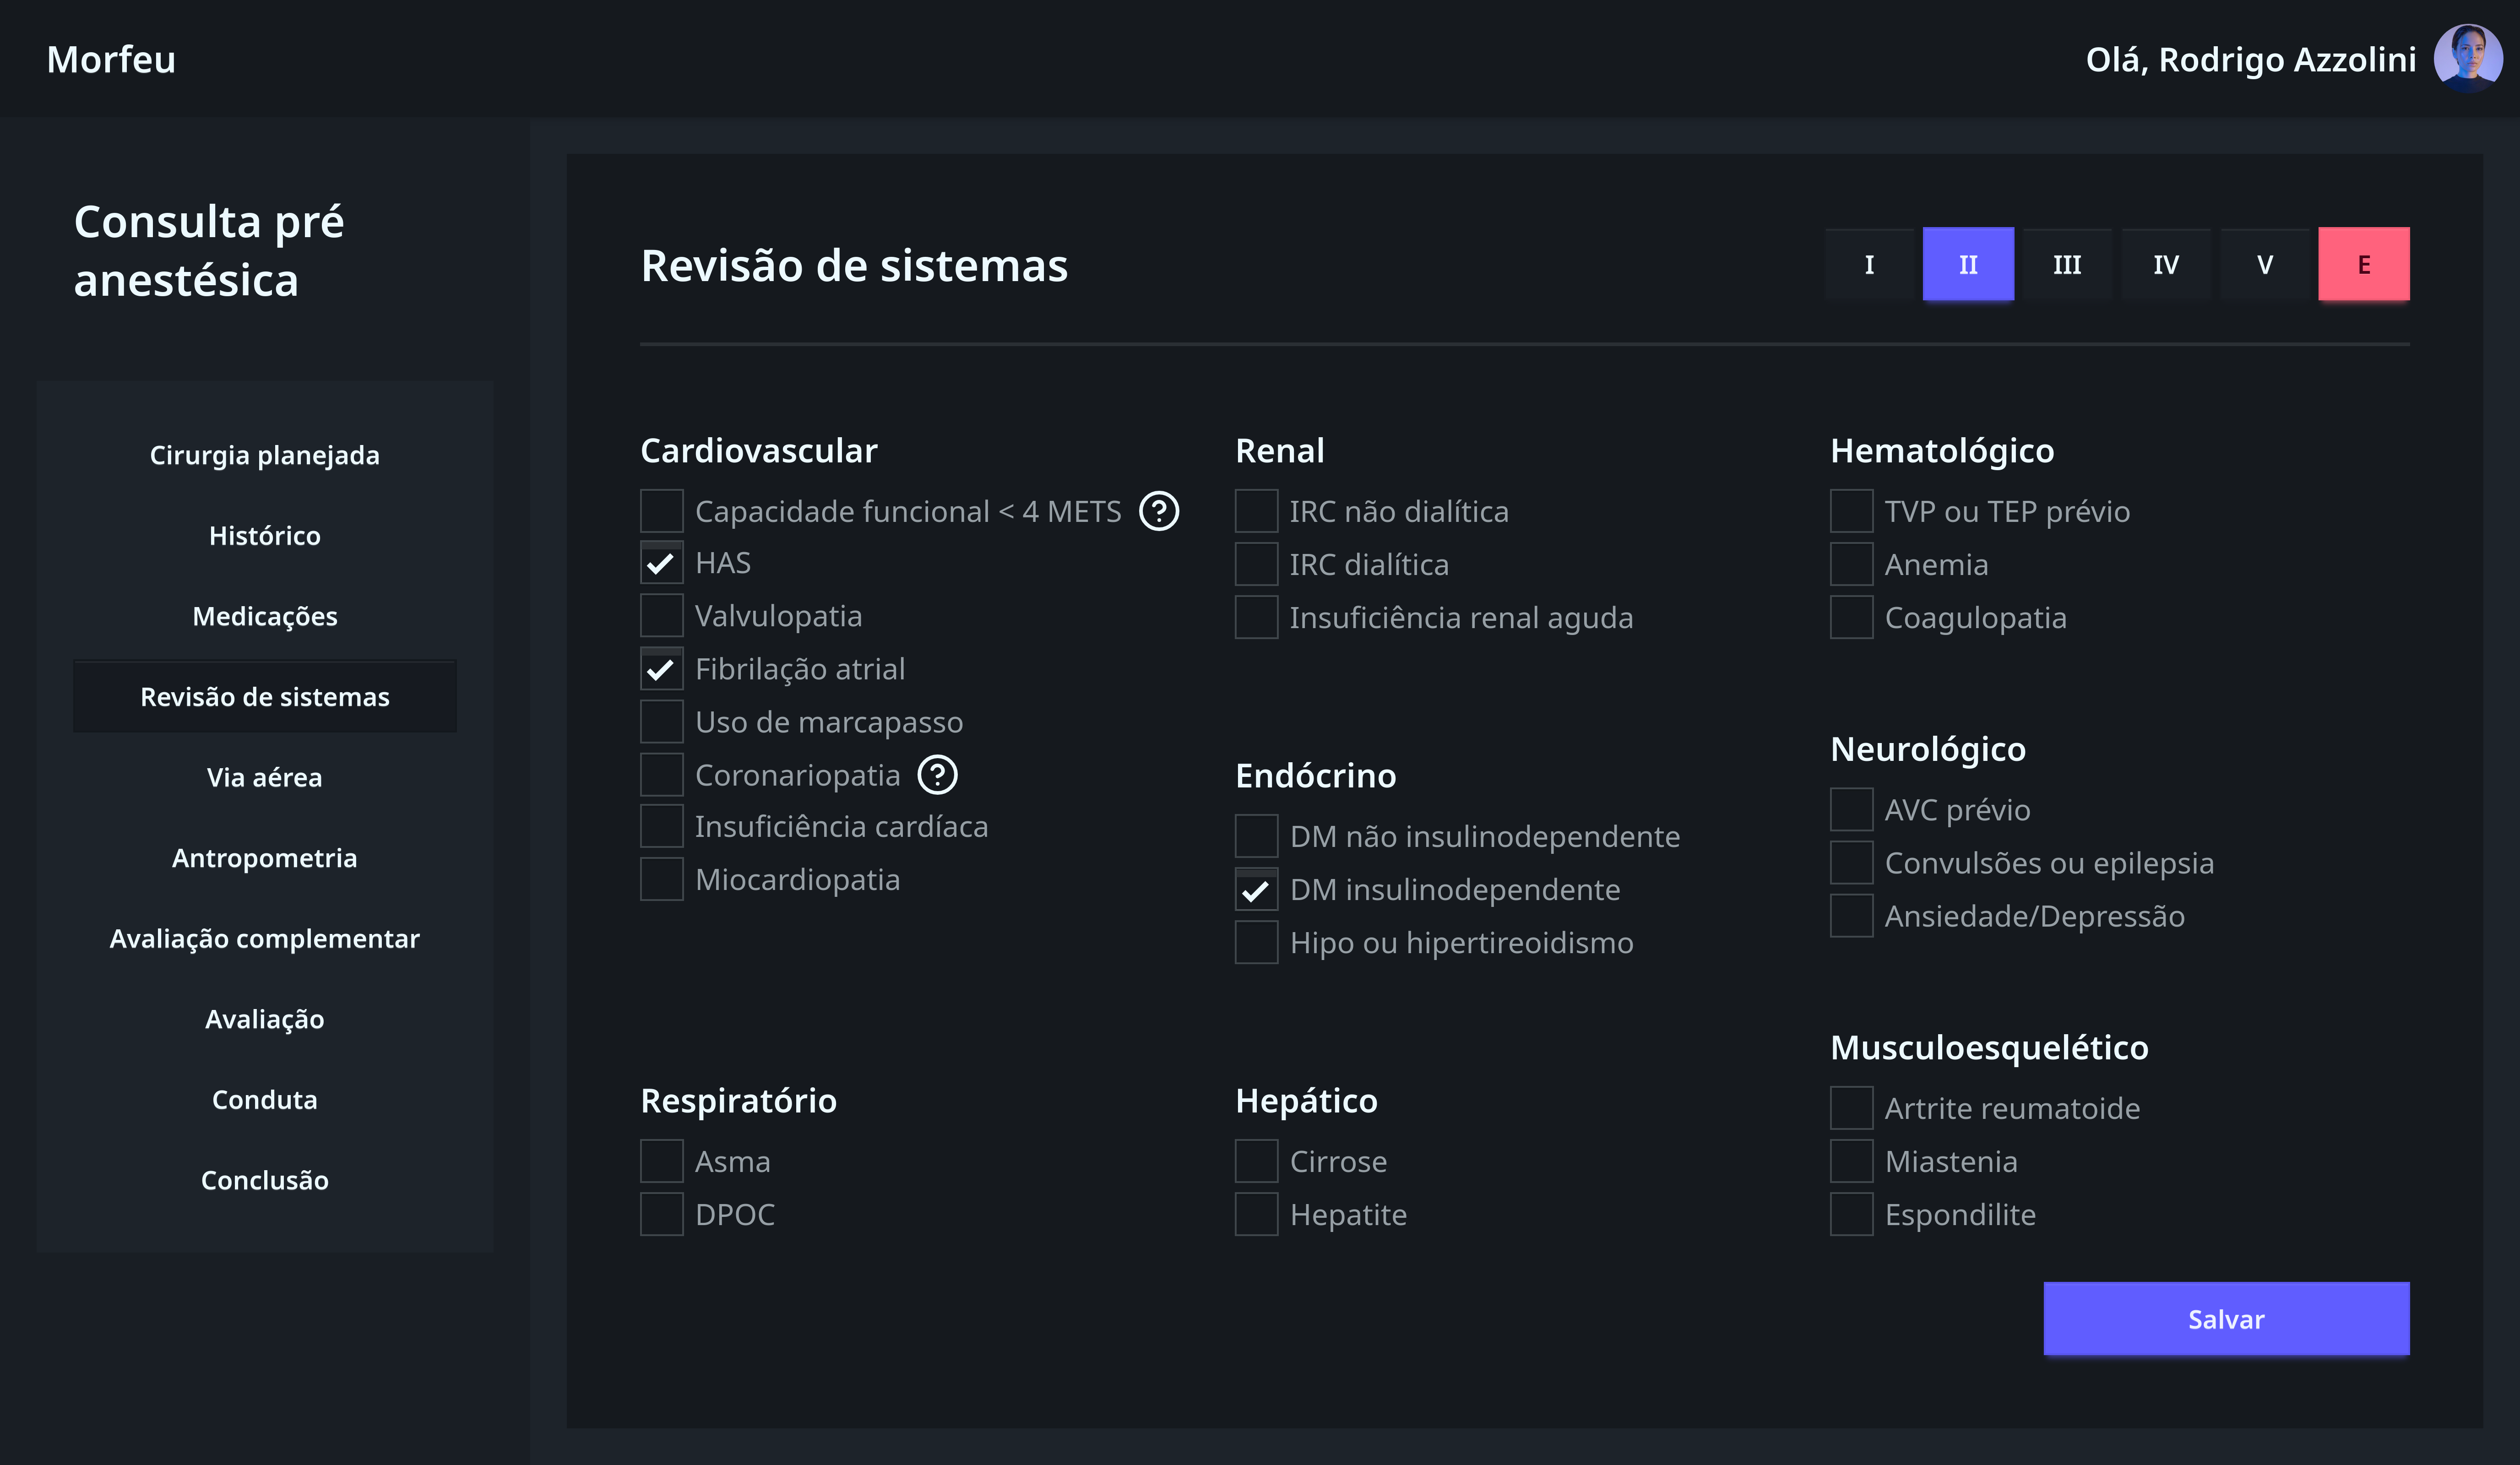The height and width of the screenshot is (1465, 2520).
Task: Select ASA classification V
Action: 2264,263
